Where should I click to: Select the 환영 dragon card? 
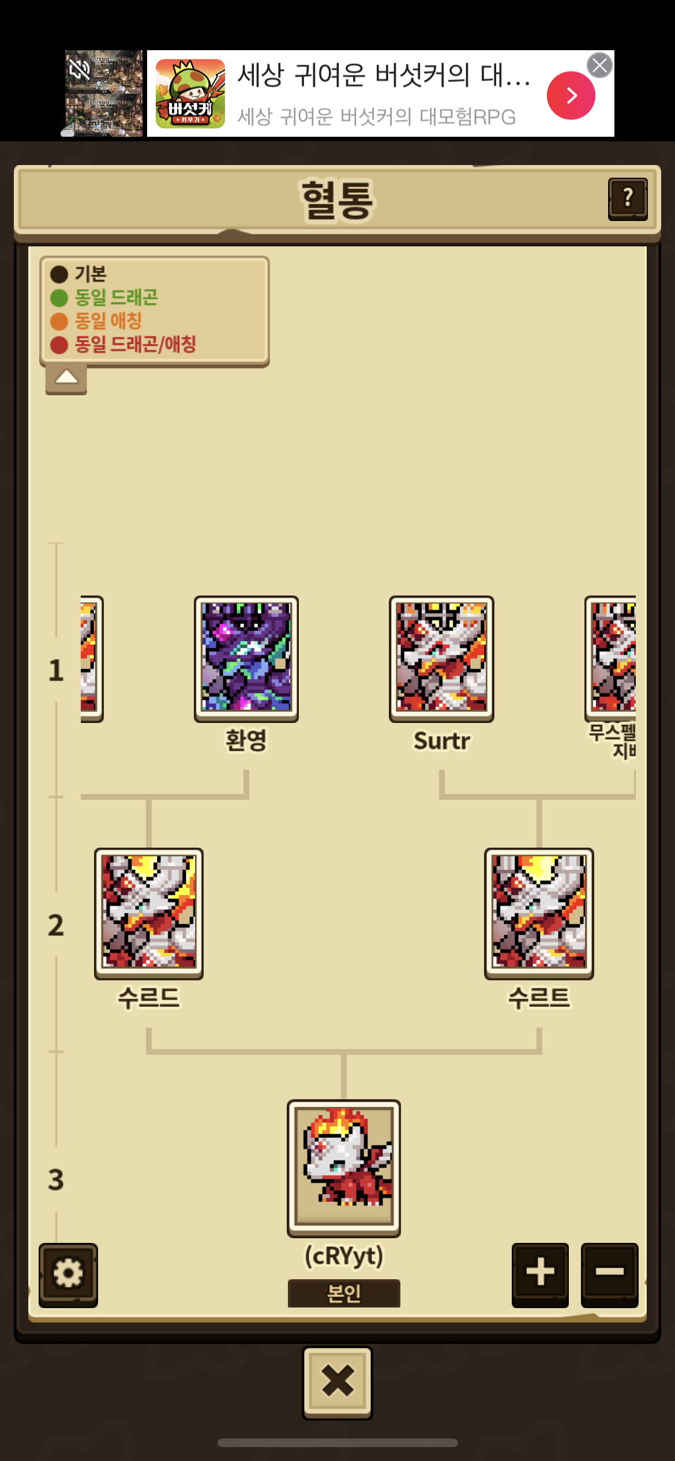coord(246,659)
